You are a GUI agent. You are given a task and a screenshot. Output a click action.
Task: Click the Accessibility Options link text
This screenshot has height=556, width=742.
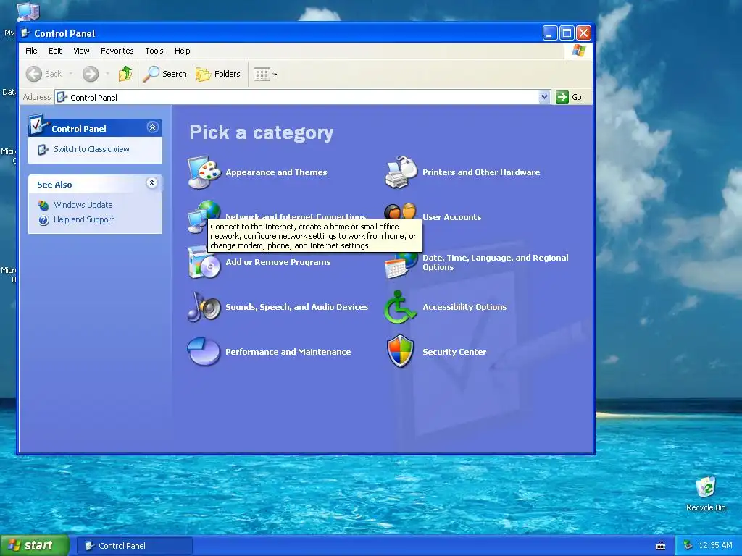click(x=464, y=307)
